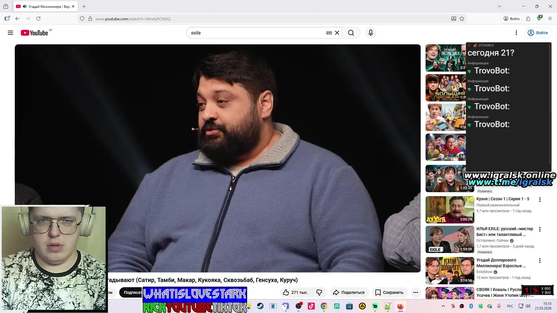Switch input language РУС indicator
Image resolution: width=557 pixels, height=313 pixels.
click(510, 306)
